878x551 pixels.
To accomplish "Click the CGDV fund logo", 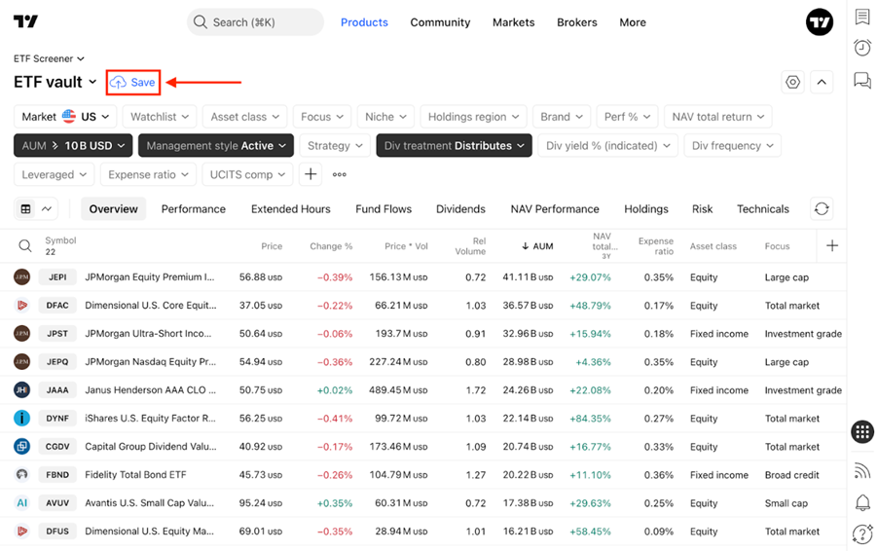I will 21,446.
